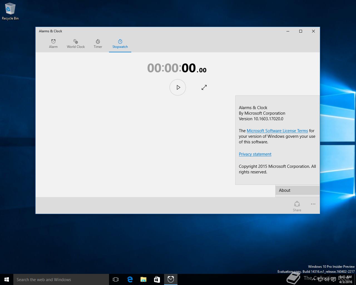Image resolution: width=356 pixels, height=285 pixels.
Task: Expand stopwatch to full view
Action: coord(204,87)
